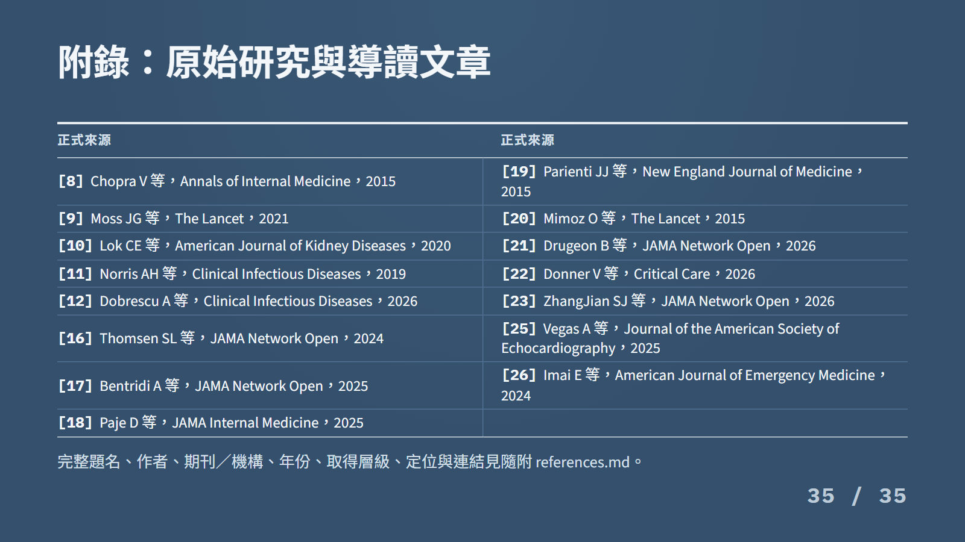Click reference [19] Parienti JJ New England Journal

(683, 181)
